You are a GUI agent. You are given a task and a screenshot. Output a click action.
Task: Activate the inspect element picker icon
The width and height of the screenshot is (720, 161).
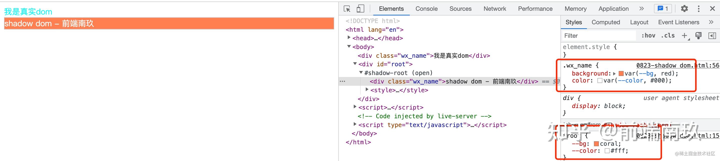347,9
